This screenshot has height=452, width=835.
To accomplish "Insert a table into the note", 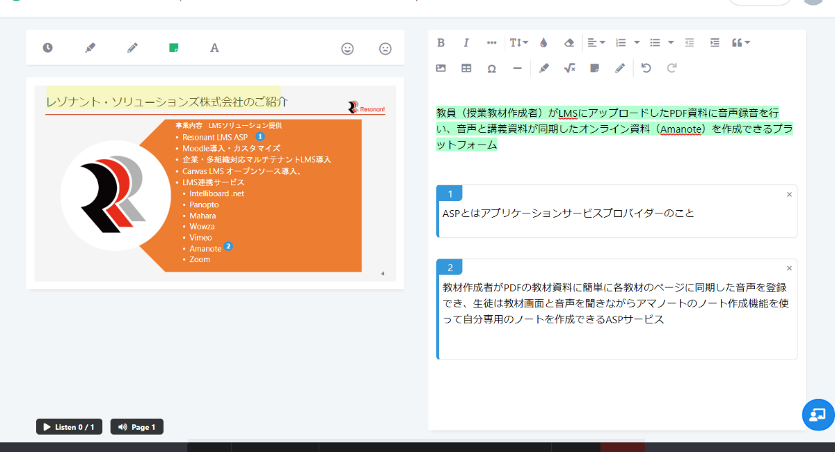I will pos(466,68).
